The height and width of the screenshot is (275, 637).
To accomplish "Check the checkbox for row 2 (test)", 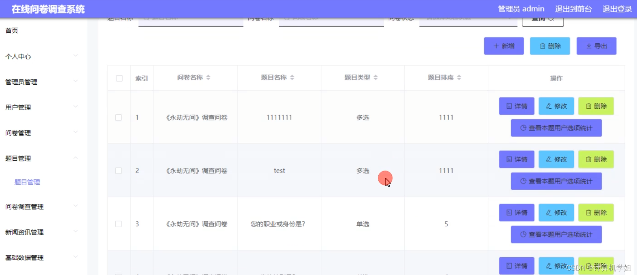I will (118, 171).
